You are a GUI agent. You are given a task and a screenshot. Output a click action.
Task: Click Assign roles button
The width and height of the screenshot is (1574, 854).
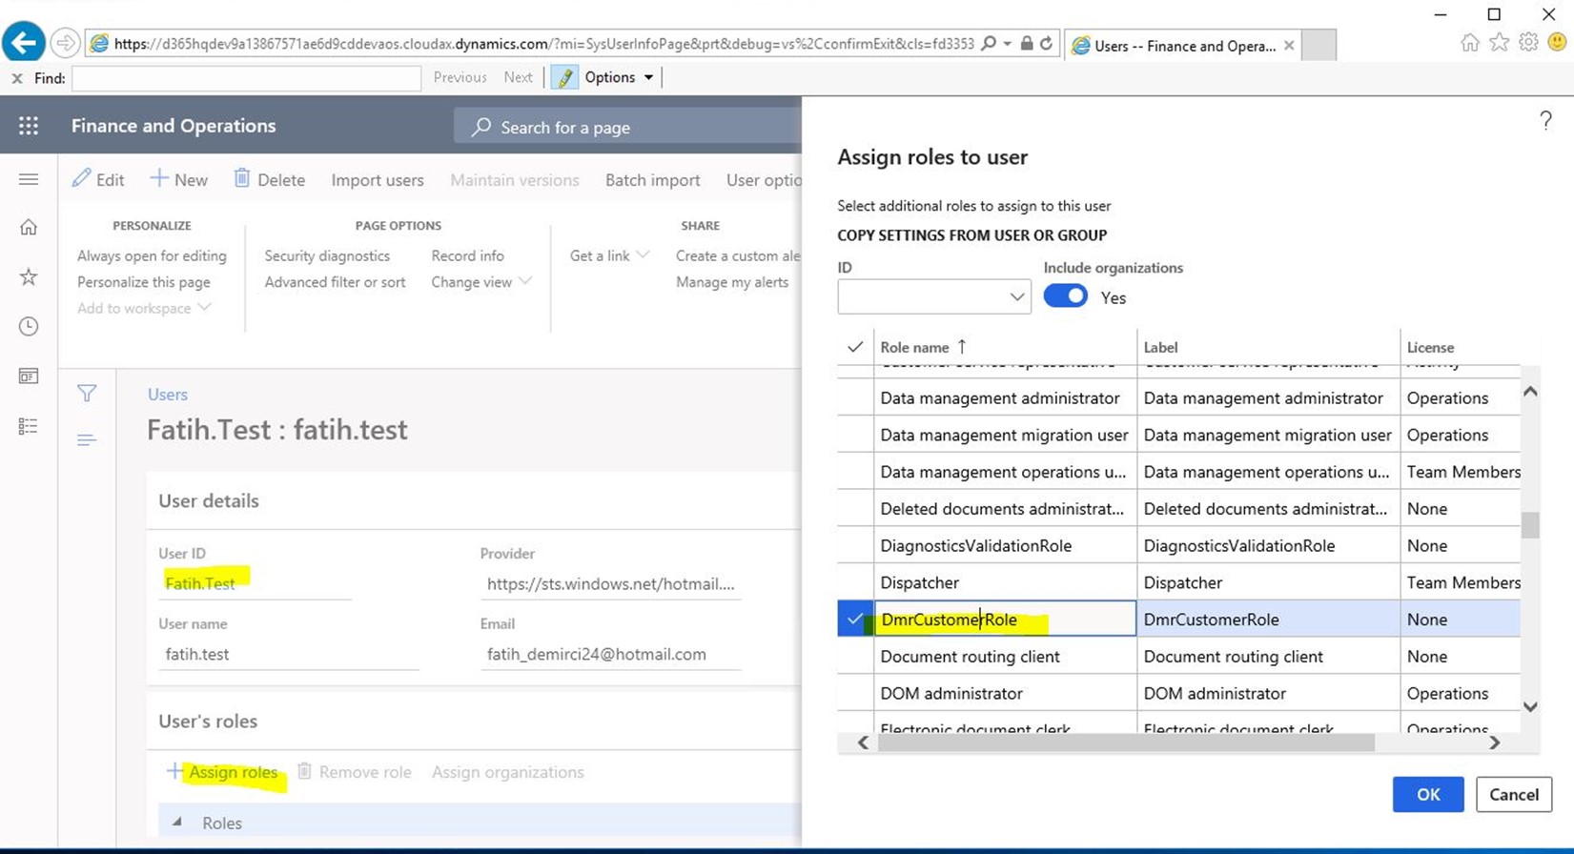(x=222, y=772)
